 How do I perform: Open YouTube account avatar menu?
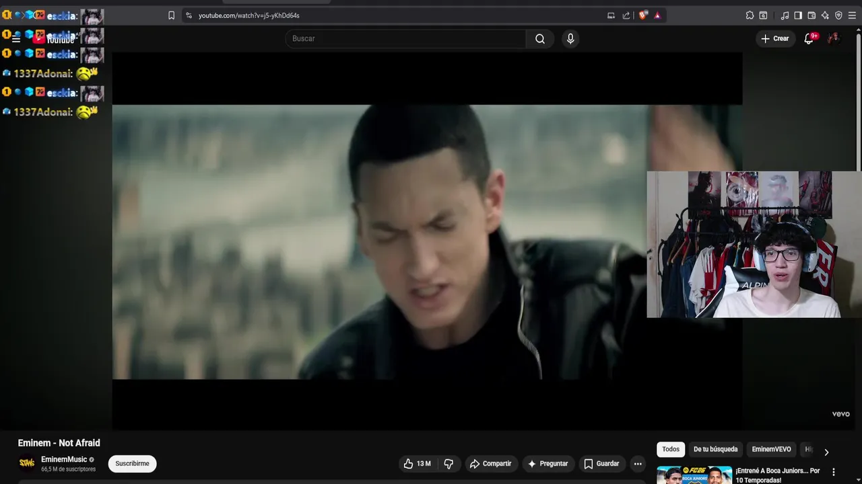pyautogui.click(x=834, y=38)
